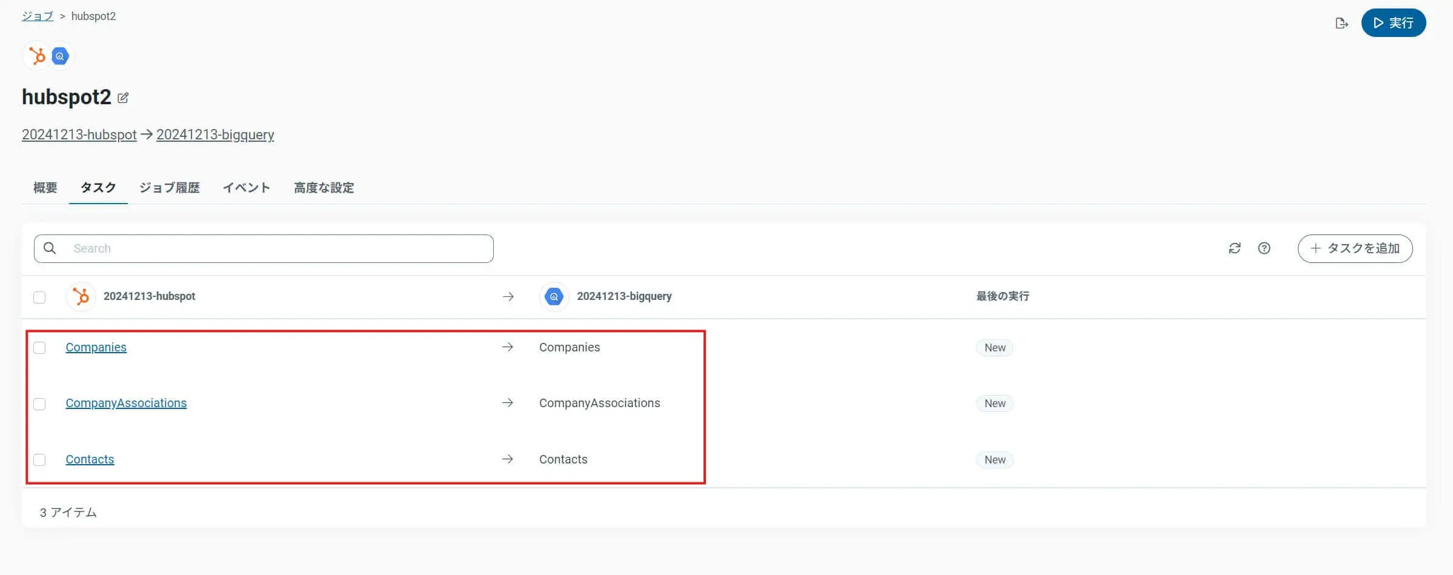This screenshot has width=1453, height=575.
Task: Click the edit pencil icon beside hubspot2 title
Action: point(123,98)
